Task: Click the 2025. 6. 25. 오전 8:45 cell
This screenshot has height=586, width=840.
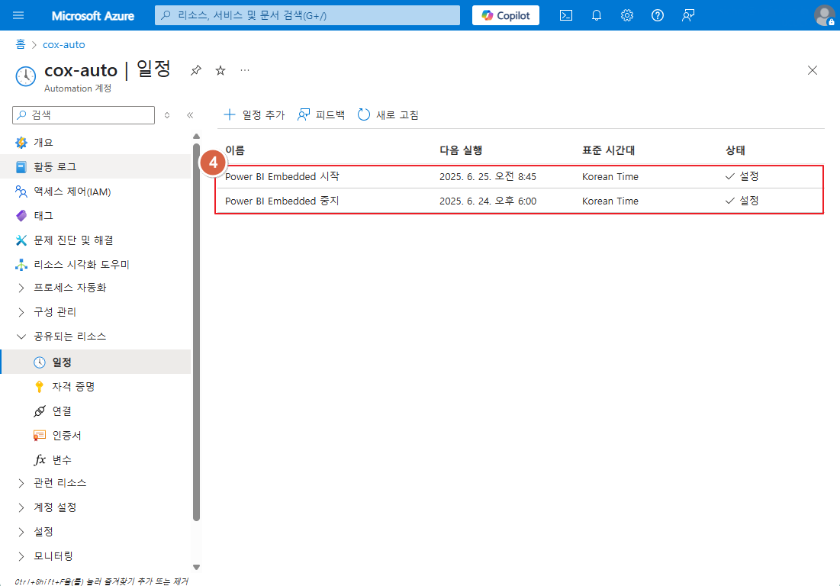Action: 488,176
